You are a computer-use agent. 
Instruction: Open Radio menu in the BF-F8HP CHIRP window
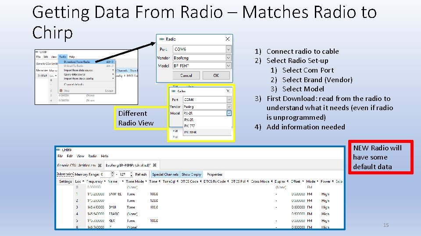pos(93,156)
